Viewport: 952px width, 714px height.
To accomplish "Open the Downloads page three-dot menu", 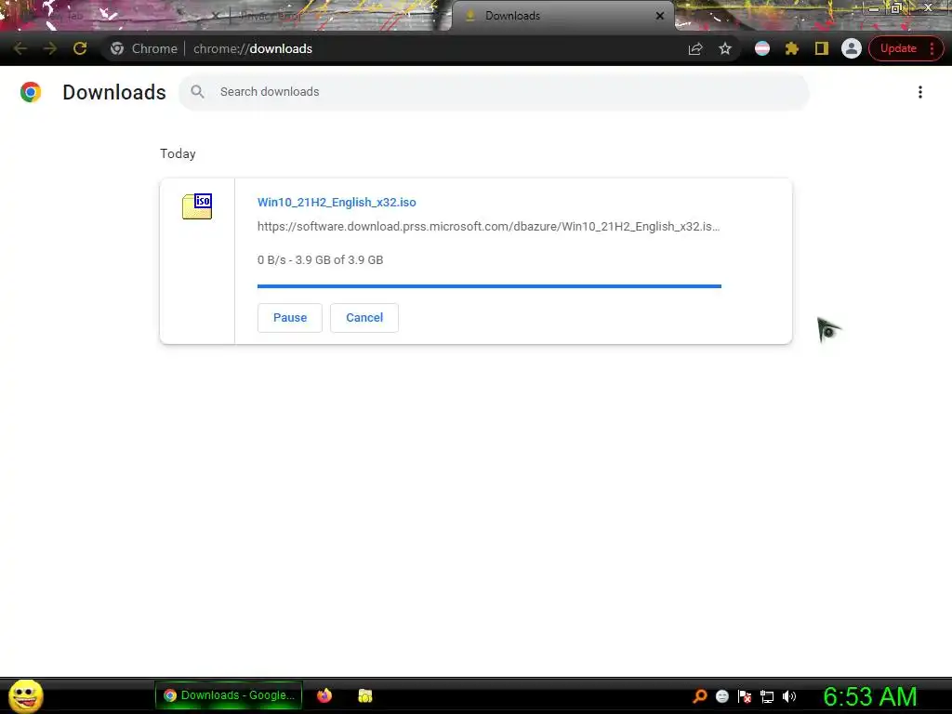I will 920,92.
